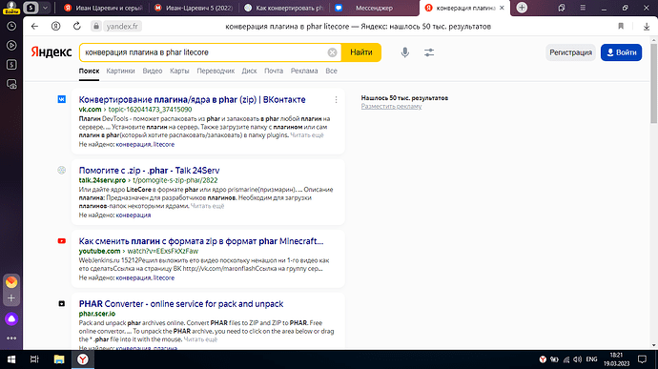Close the конверация плагина tab
658x369 pixels.
coord(502,8)
